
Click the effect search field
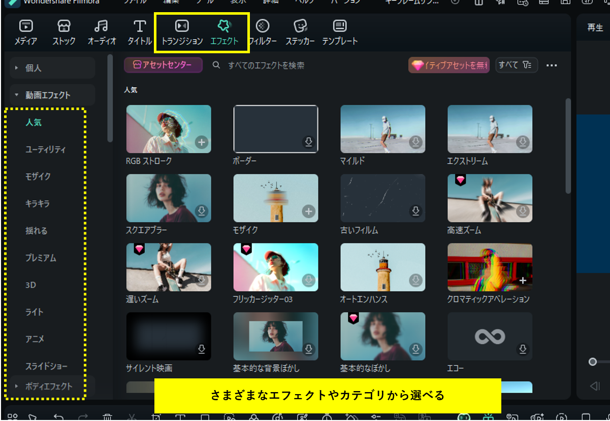pyautogui.click(x=305, y=65)
